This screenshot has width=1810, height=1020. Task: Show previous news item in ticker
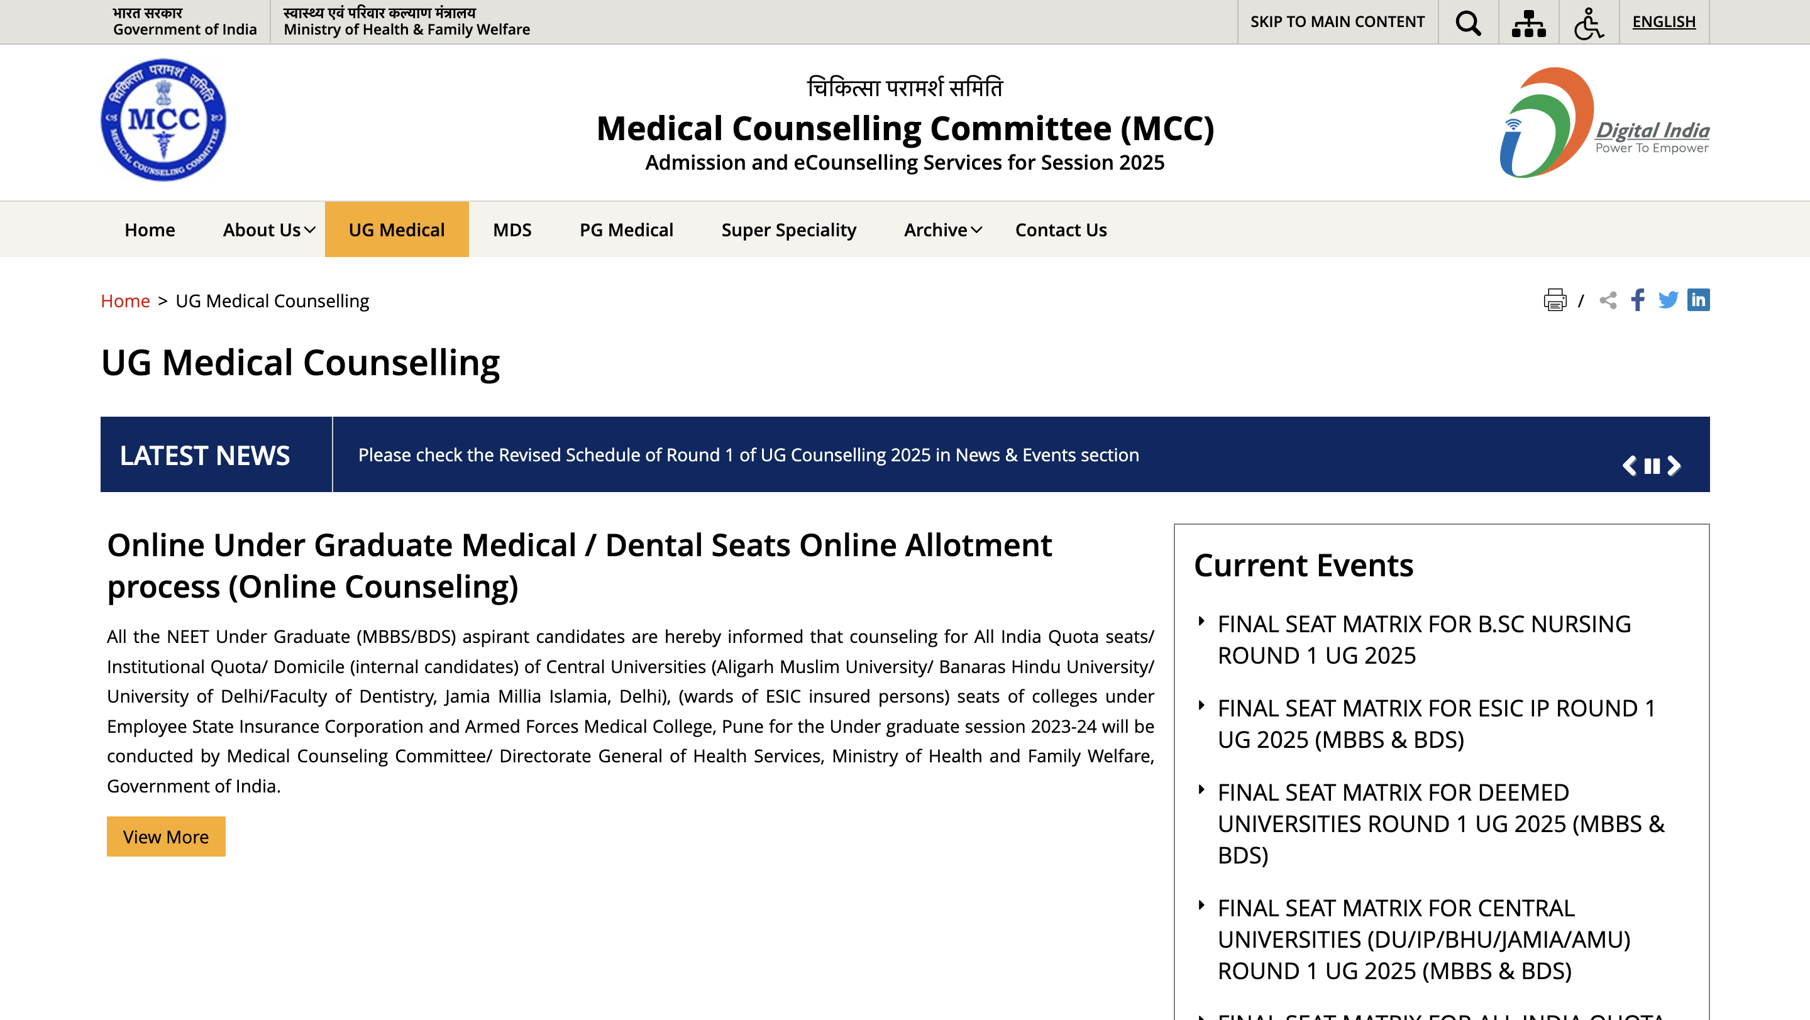1630,466
